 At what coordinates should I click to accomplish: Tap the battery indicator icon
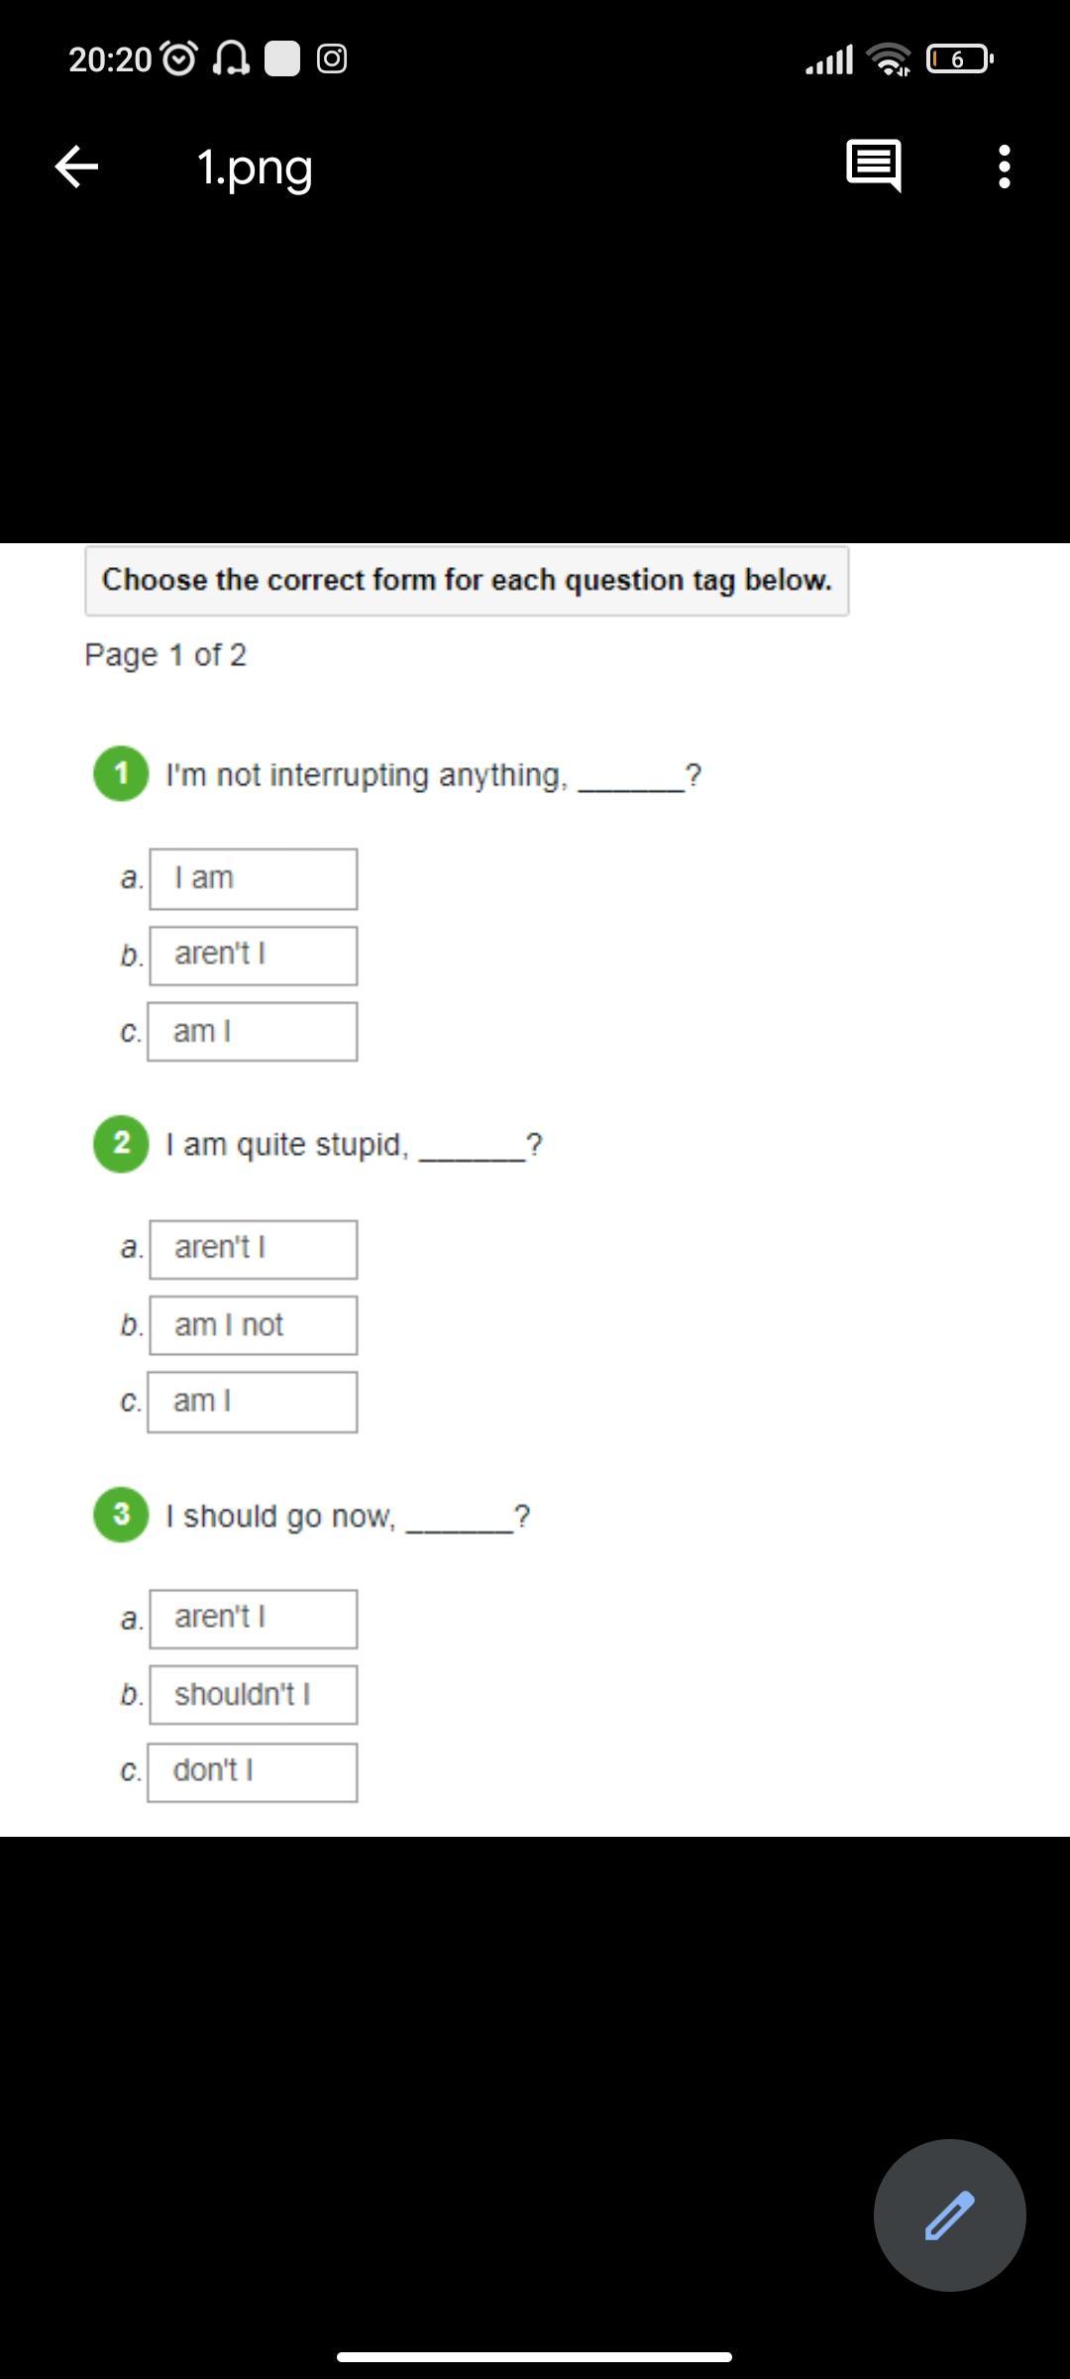coord(959,59)
